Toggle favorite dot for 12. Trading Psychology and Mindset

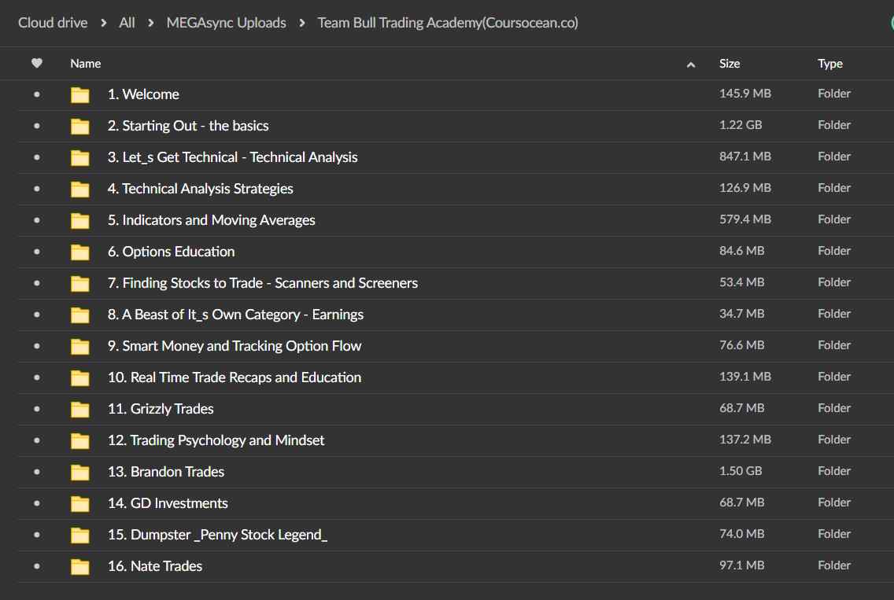click(x=36, y=440)
